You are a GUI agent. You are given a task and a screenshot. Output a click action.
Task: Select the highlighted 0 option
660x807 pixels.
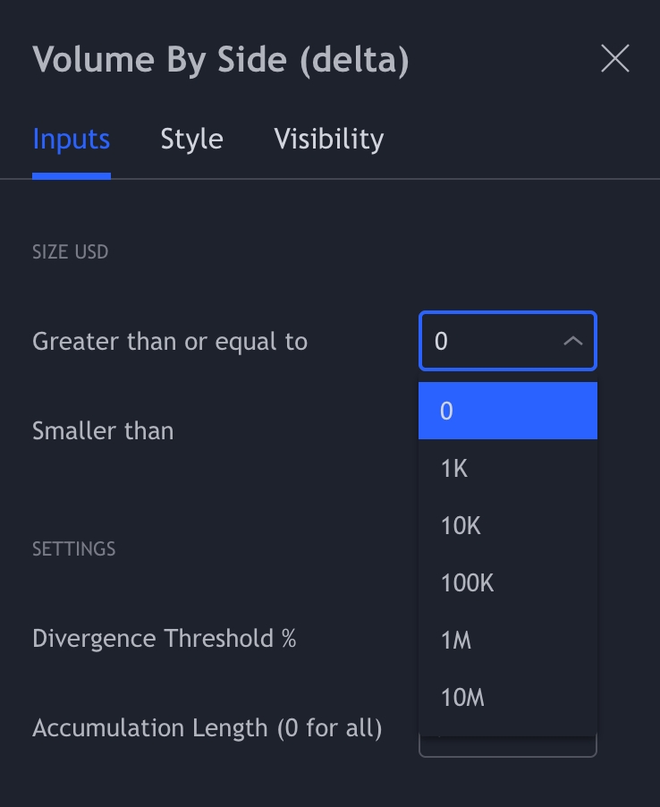507,411
